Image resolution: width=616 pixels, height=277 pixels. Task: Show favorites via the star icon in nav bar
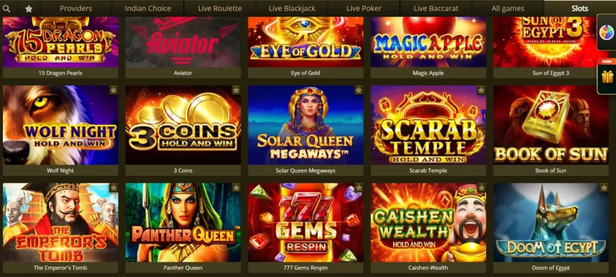[29, 8]
